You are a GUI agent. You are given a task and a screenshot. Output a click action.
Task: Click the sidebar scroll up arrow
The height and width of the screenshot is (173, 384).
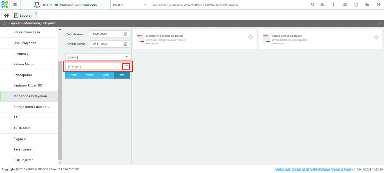(60, 29)
